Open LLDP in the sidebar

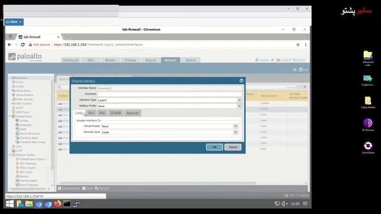point(19,150)
